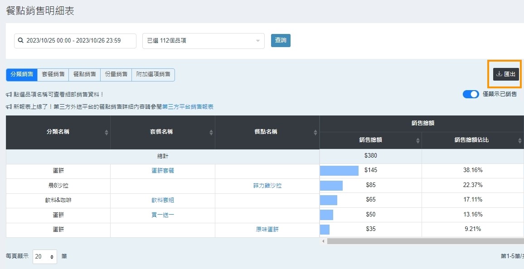Sort by 套餐名稱 column arrows
The height and width of the screenshot is (269, 524).
point(211,132)
